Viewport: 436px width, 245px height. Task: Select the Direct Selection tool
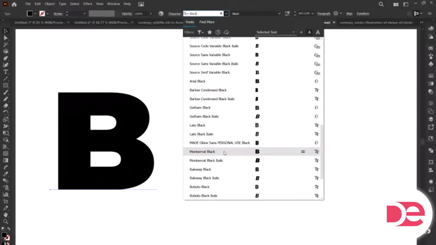pos(5,38)
